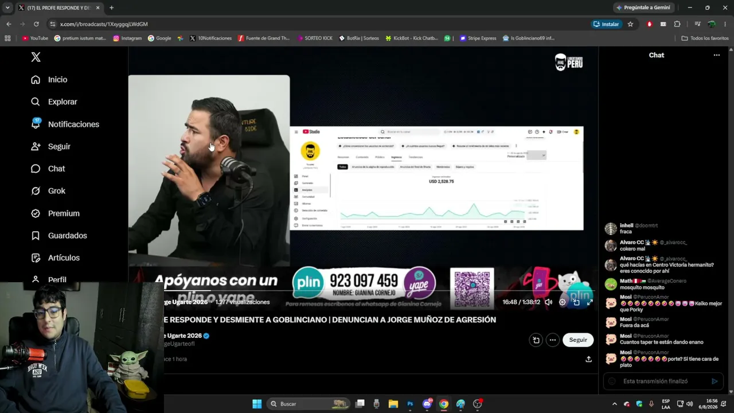
Task: Click the ESP LAA language indicator
Action: tap(666, 404)
